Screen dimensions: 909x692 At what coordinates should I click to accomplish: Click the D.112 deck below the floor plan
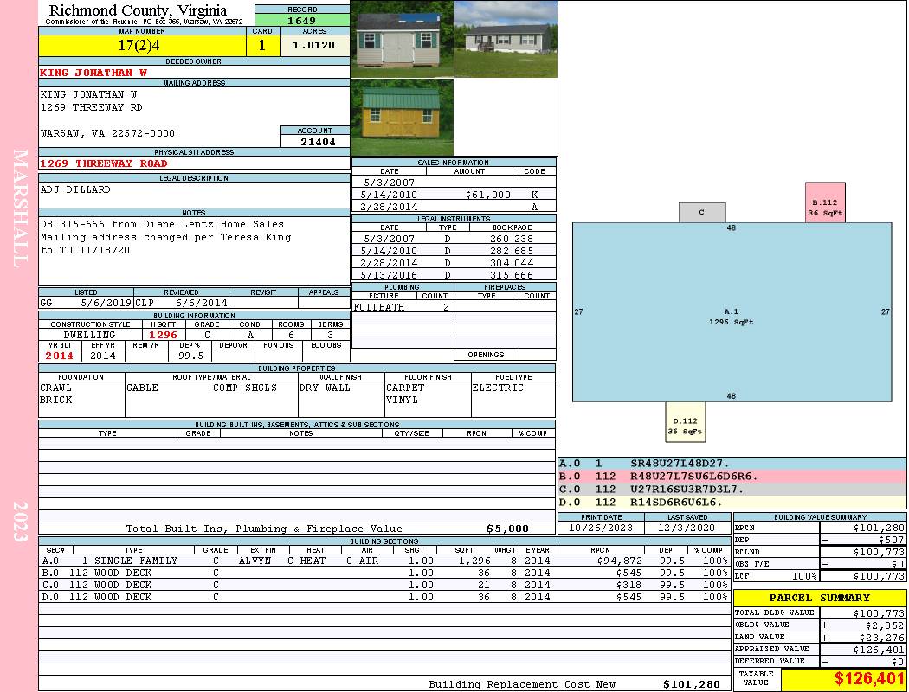point(685,422)
